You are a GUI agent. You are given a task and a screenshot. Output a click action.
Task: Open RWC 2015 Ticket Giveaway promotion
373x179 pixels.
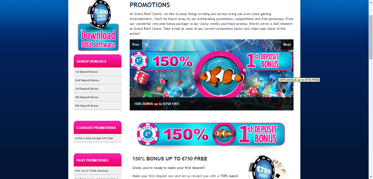[97, 171]
